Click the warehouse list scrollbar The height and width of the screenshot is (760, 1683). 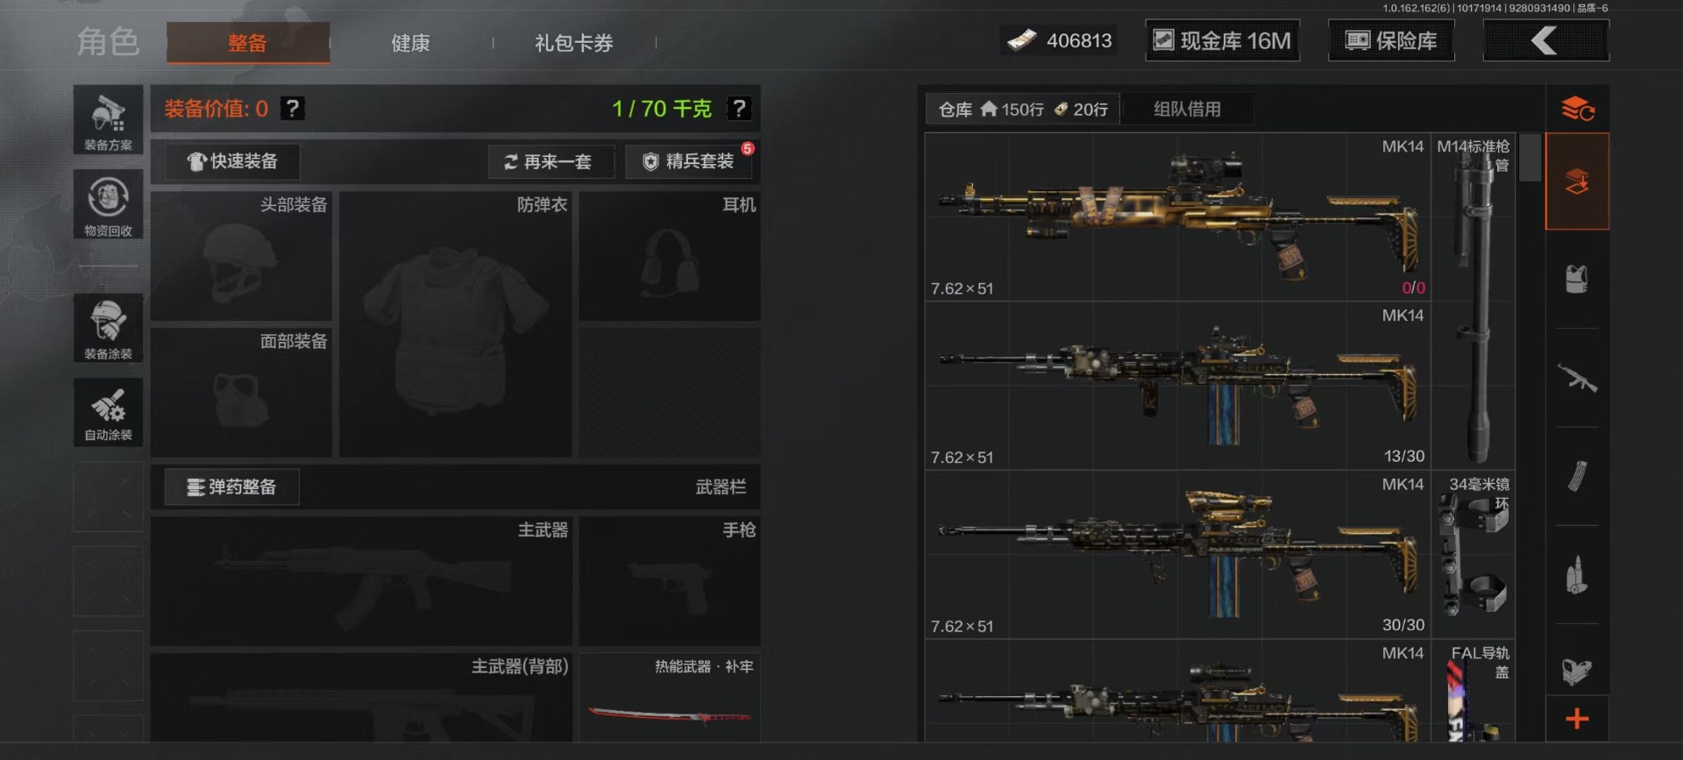tap(1530, 158)
